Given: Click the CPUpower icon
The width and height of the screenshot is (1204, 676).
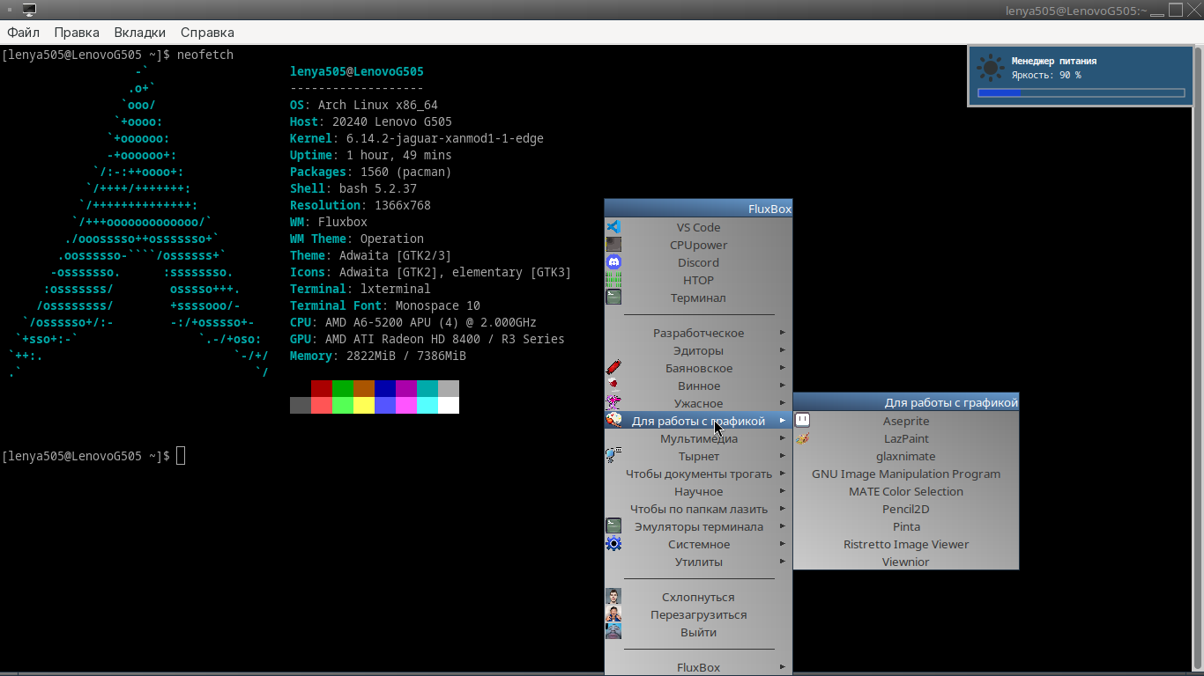Looking at the screenshot, I should click(x=613, y=245).
